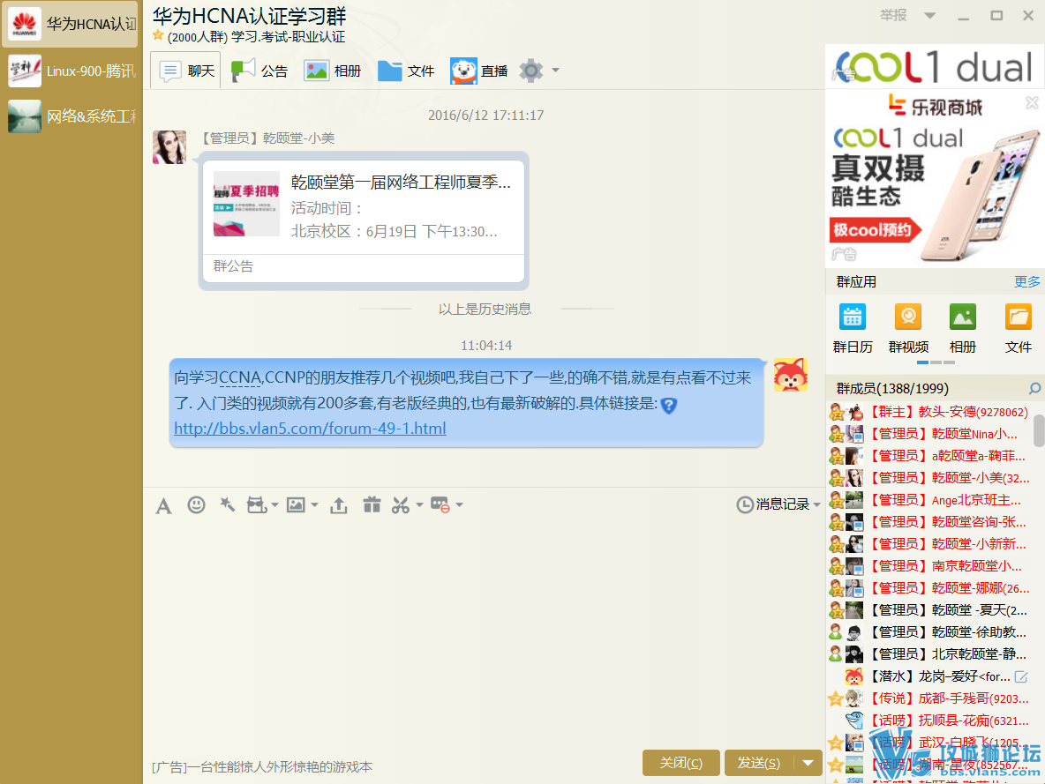Viewport: 1045px width, 784px height.
Task: Switch to the 华为HCNA认证 chat in sidebar
Action: pos(71,24)
